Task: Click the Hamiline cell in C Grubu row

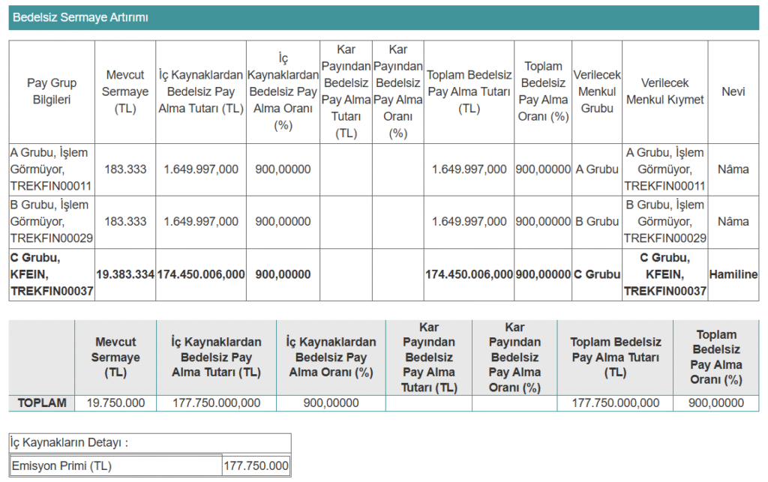Action: coord(733,274)
